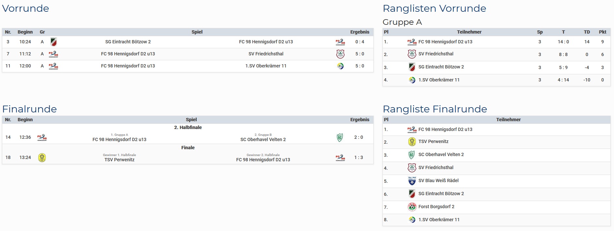Open SV Blau Weiß Rädel team name
Image resolution: width=614 pixels, height=231 pixels.
click(x=438, y=180)
